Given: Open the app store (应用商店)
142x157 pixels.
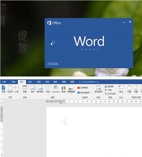Looking at the screenshot, I should coord(82,88).
